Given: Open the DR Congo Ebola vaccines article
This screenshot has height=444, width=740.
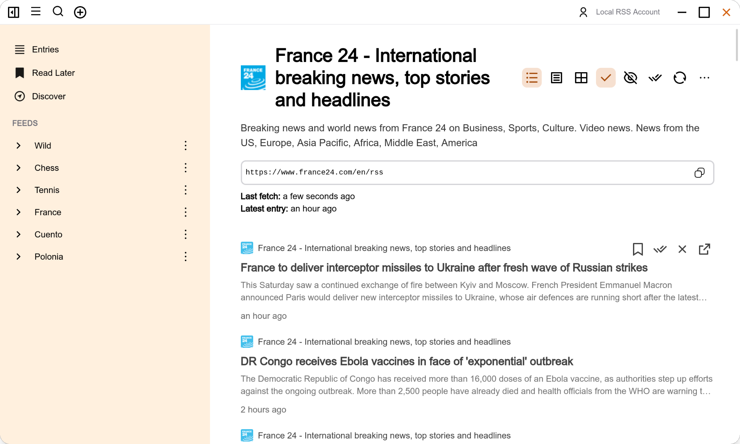Looking at the screenshot, I should (x=407, y=361).
